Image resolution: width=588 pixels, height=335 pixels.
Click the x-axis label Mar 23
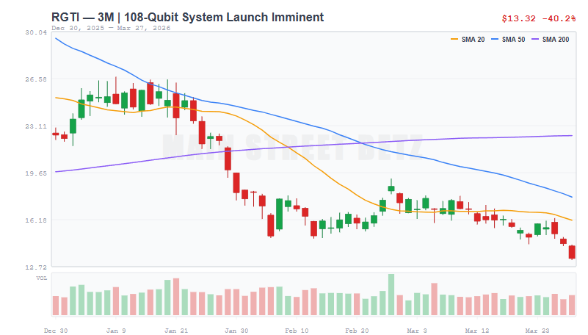click(537, 331)
